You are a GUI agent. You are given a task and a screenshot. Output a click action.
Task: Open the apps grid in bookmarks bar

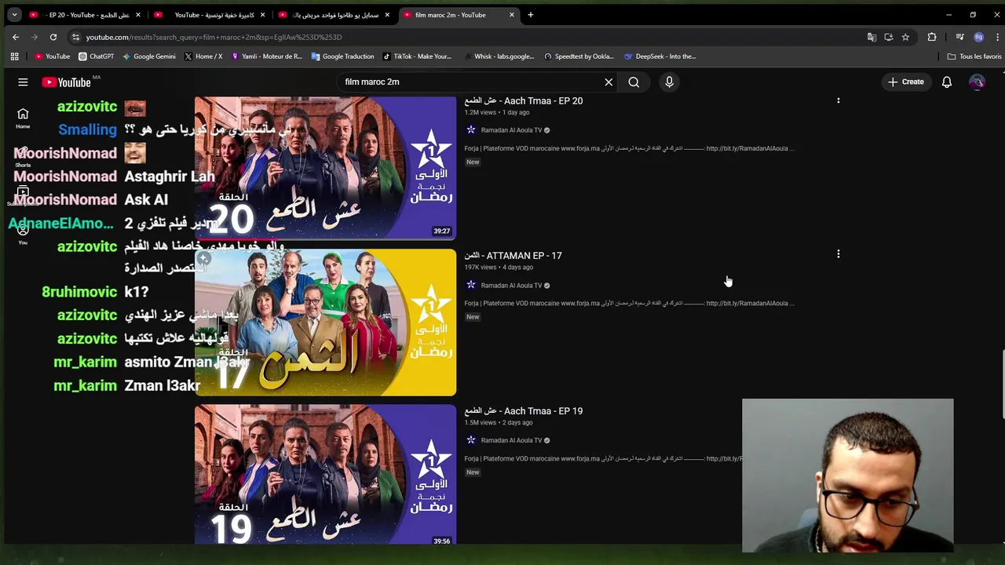click(14, 56)
